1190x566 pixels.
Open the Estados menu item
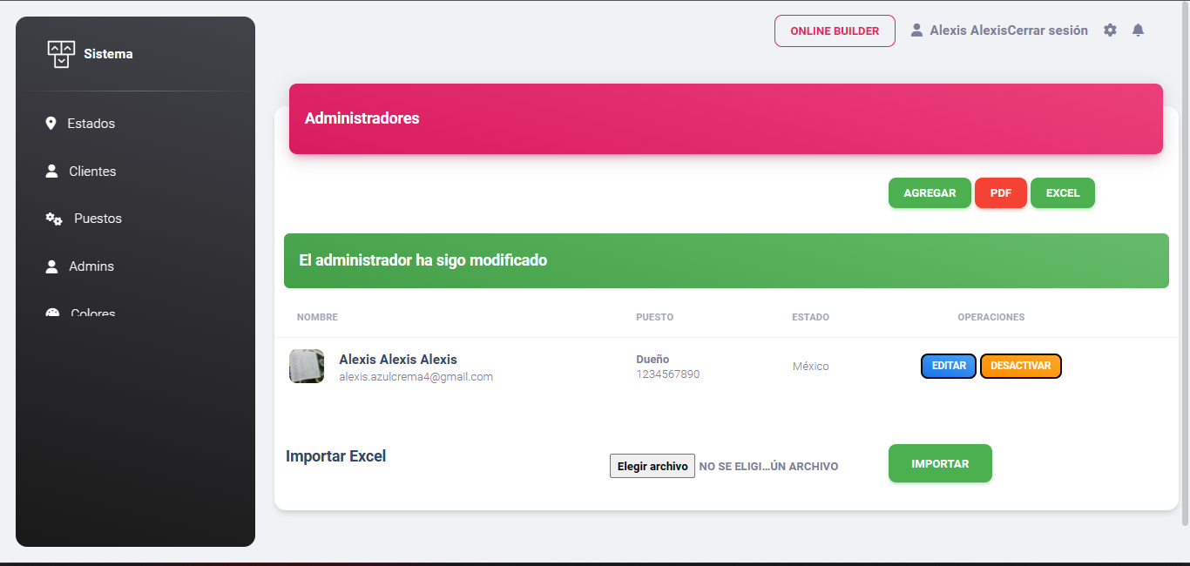click(91, 124)
